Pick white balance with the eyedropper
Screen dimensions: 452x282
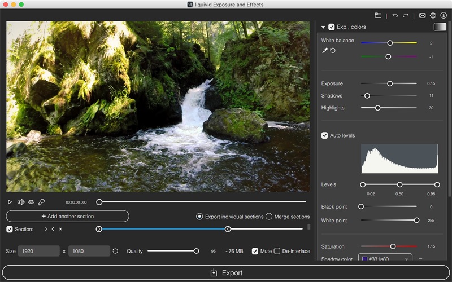pyautogui.click(x=325, y=51)
